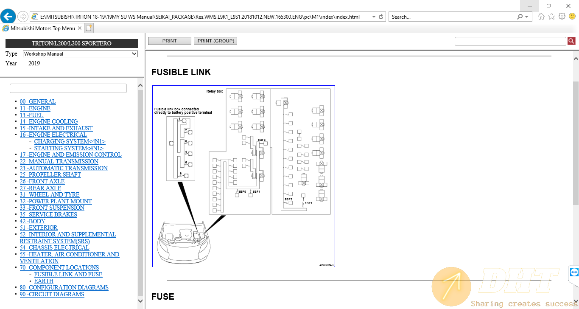Open browser settings gear icon

562,17
